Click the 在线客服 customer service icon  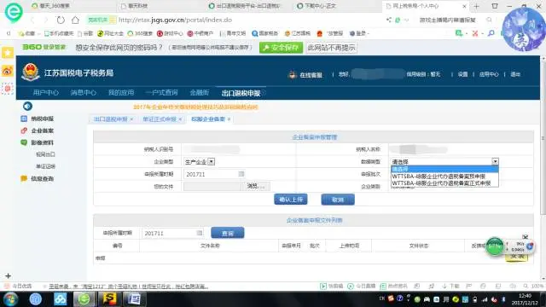click(292, 74)
